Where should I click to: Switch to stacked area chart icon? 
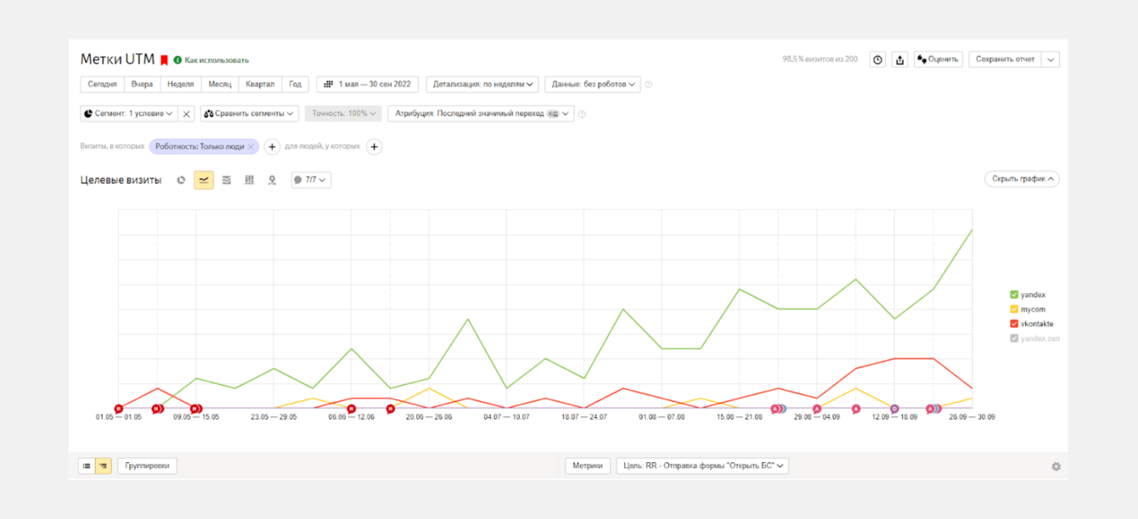point(227,180)
